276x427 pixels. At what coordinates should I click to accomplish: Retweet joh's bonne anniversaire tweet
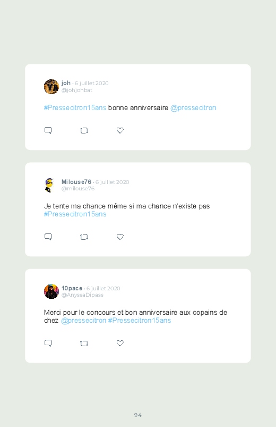[x=84, y=131]
